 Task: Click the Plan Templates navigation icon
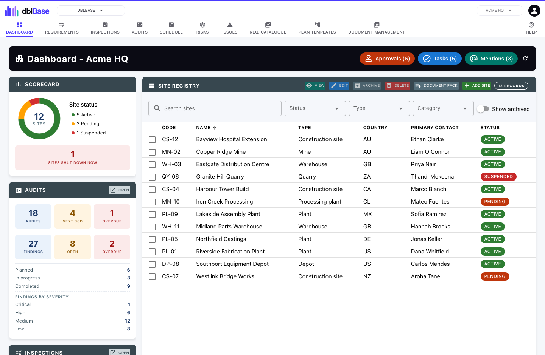(x=317, y=25)
